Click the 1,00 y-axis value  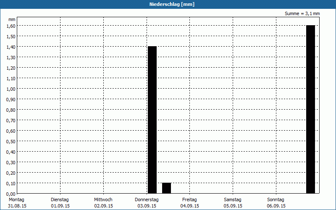[x=11, y=89]
